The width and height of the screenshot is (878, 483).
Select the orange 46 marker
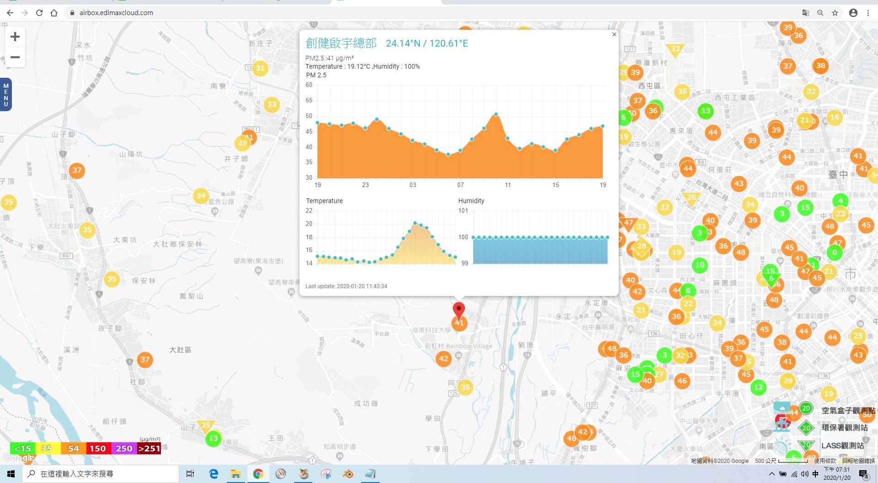click(682, 381)
